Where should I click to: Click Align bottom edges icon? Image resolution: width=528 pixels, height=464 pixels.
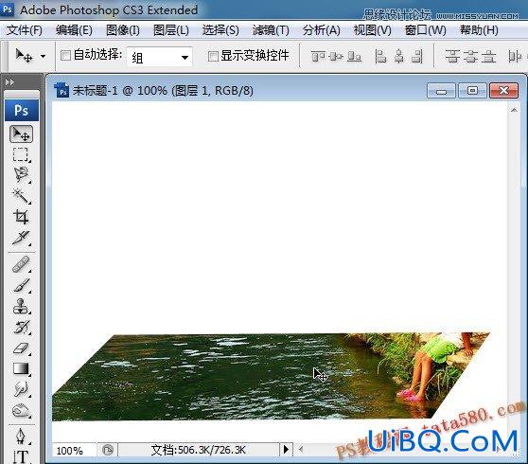point(354,56)
